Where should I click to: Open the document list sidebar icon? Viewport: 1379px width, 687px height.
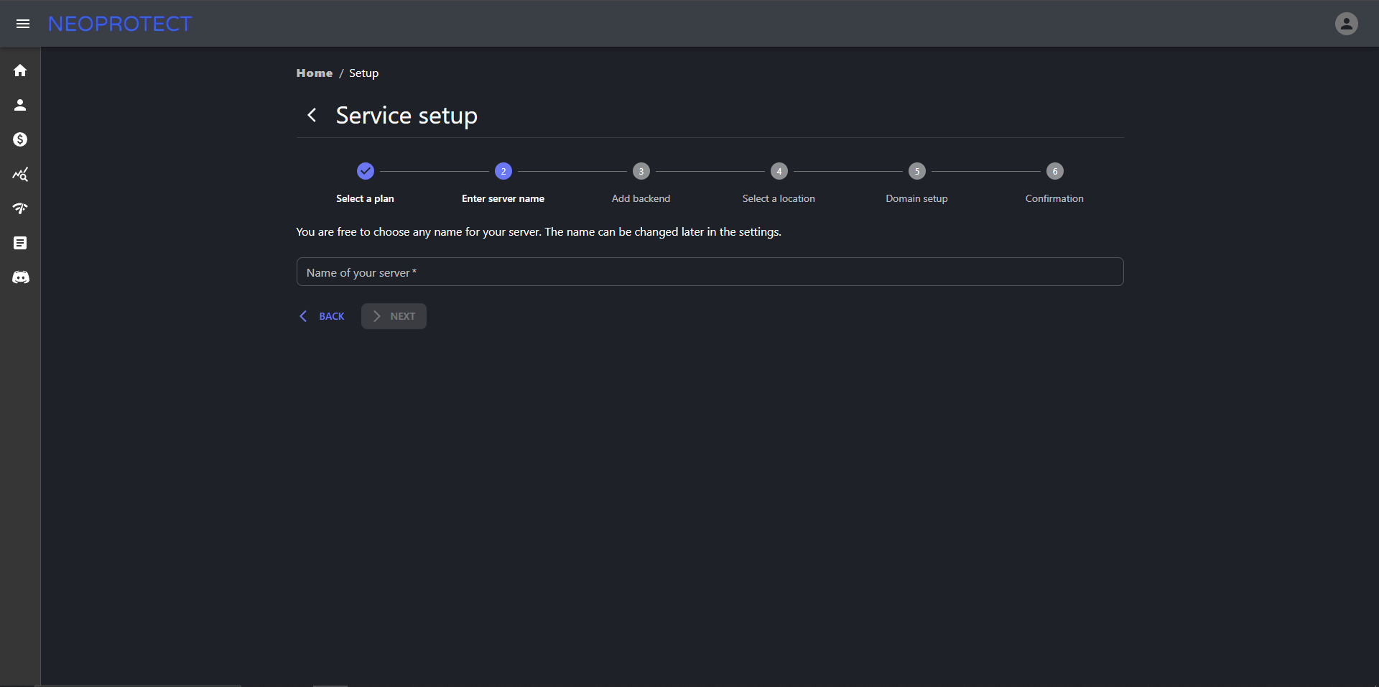(20, 243)
